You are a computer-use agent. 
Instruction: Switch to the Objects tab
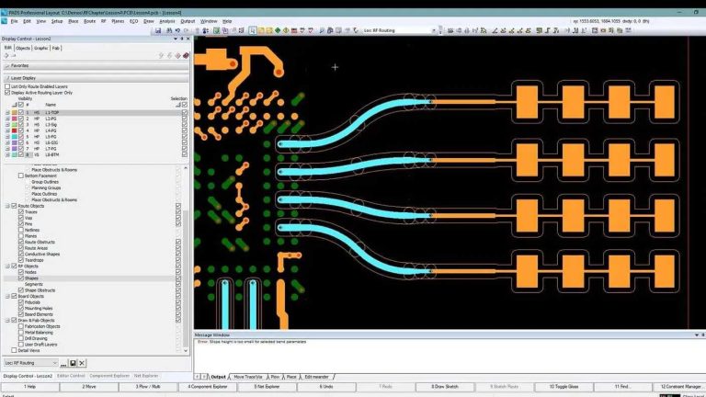(x=23, y=48)
